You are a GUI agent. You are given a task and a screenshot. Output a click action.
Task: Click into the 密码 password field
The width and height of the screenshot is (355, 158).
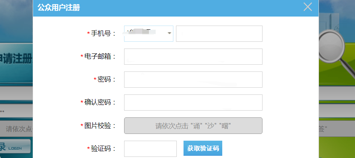193,79
